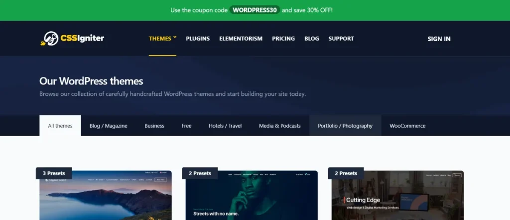
Task: Select the All themes tab
Action: point(60,126)
